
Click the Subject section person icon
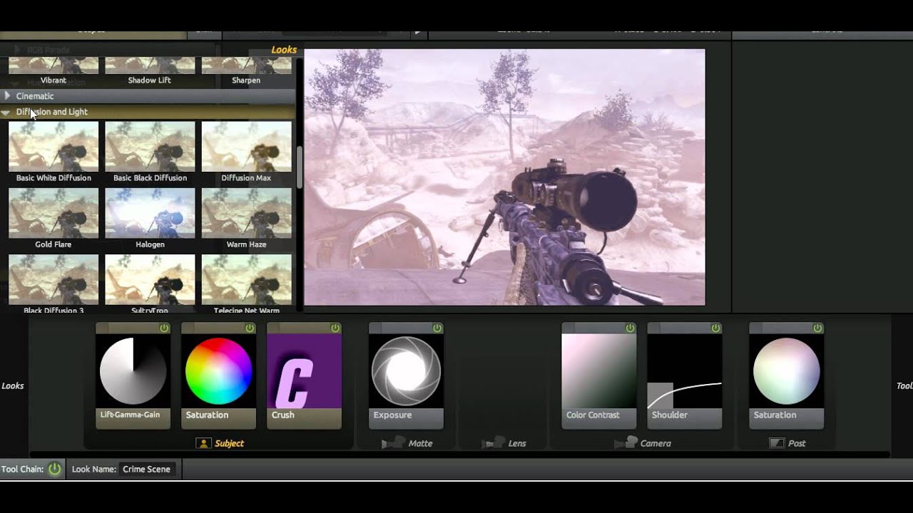click(203, 443)
